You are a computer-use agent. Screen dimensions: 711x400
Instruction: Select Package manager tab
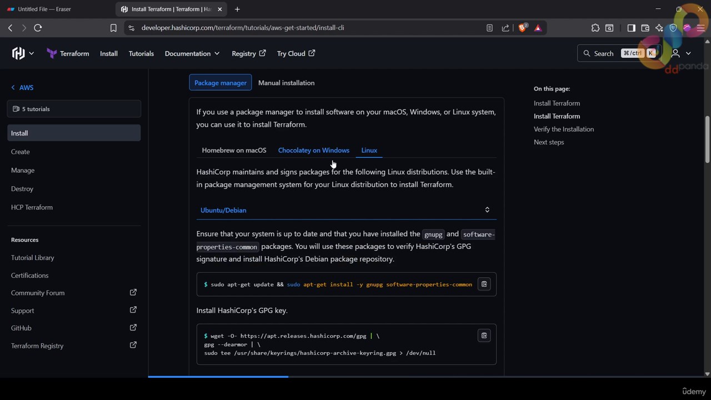click(221, 83)
